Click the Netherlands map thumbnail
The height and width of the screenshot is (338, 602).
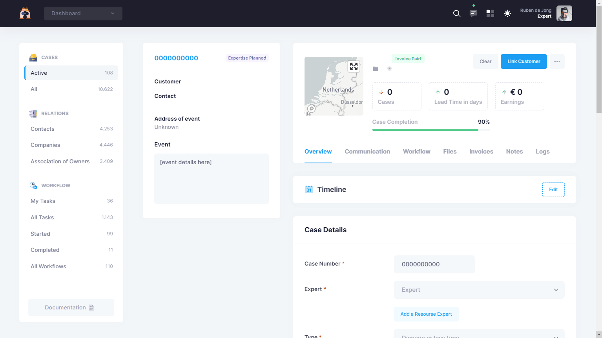point(334,86)
